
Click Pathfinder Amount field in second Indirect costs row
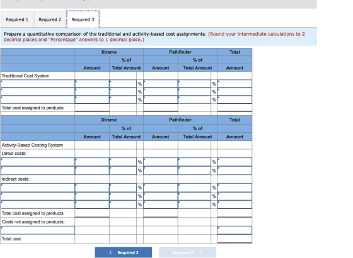tap(161, 196)
